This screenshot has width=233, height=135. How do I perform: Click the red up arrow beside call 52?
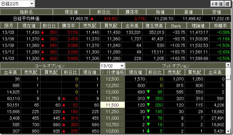click(64, 105)
